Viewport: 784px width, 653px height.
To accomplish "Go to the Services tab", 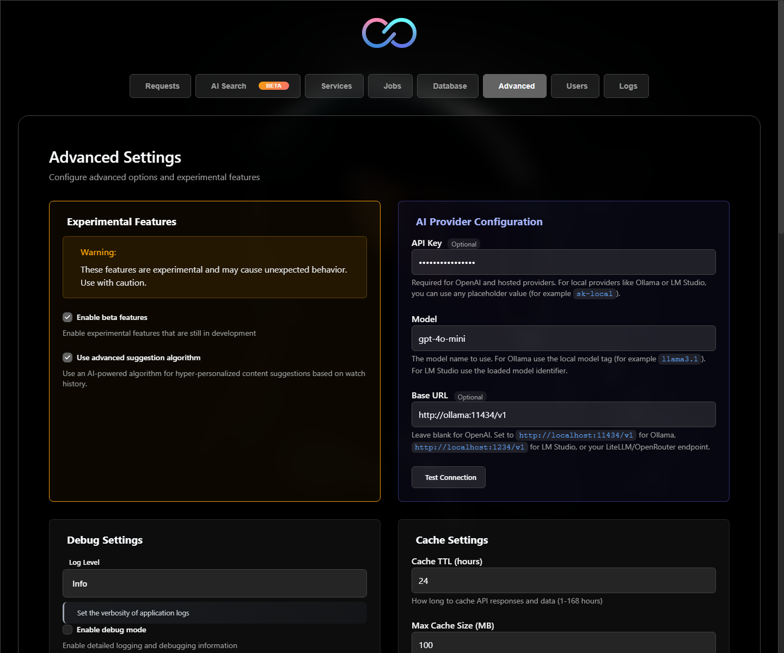I will (x=334, y=86).
